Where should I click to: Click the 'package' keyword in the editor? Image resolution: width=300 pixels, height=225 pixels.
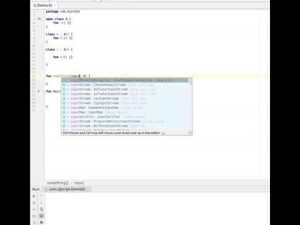[x=52, y=11]
